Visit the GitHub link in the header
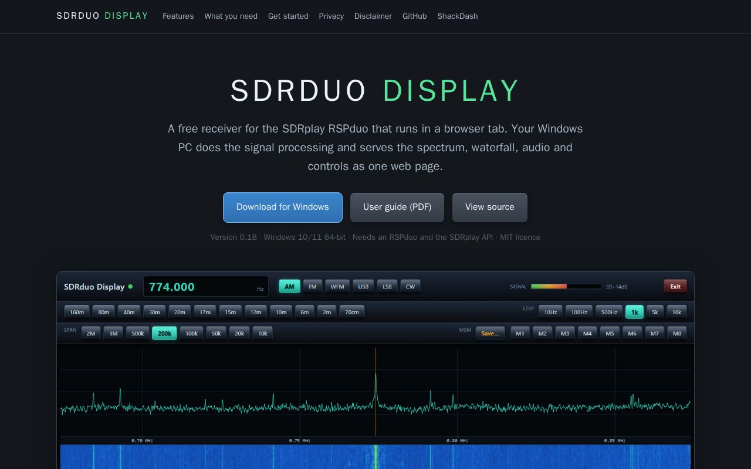This screenshot has height=469, width=751. pyautogui.click(x=414, y=16)
